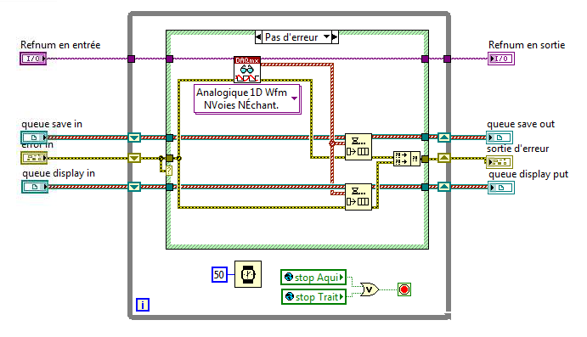Screen dimensions: 587x337
Task: Click the queue save in terminal
Action: (34, 138)
